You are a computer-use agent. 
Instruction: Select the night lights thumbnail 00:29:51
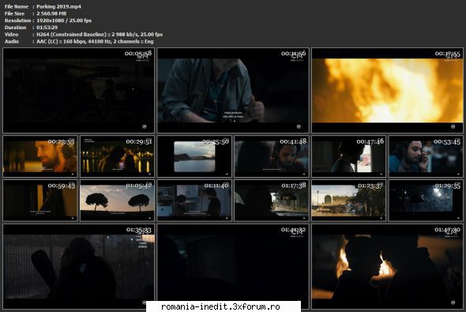pos(117,156)
